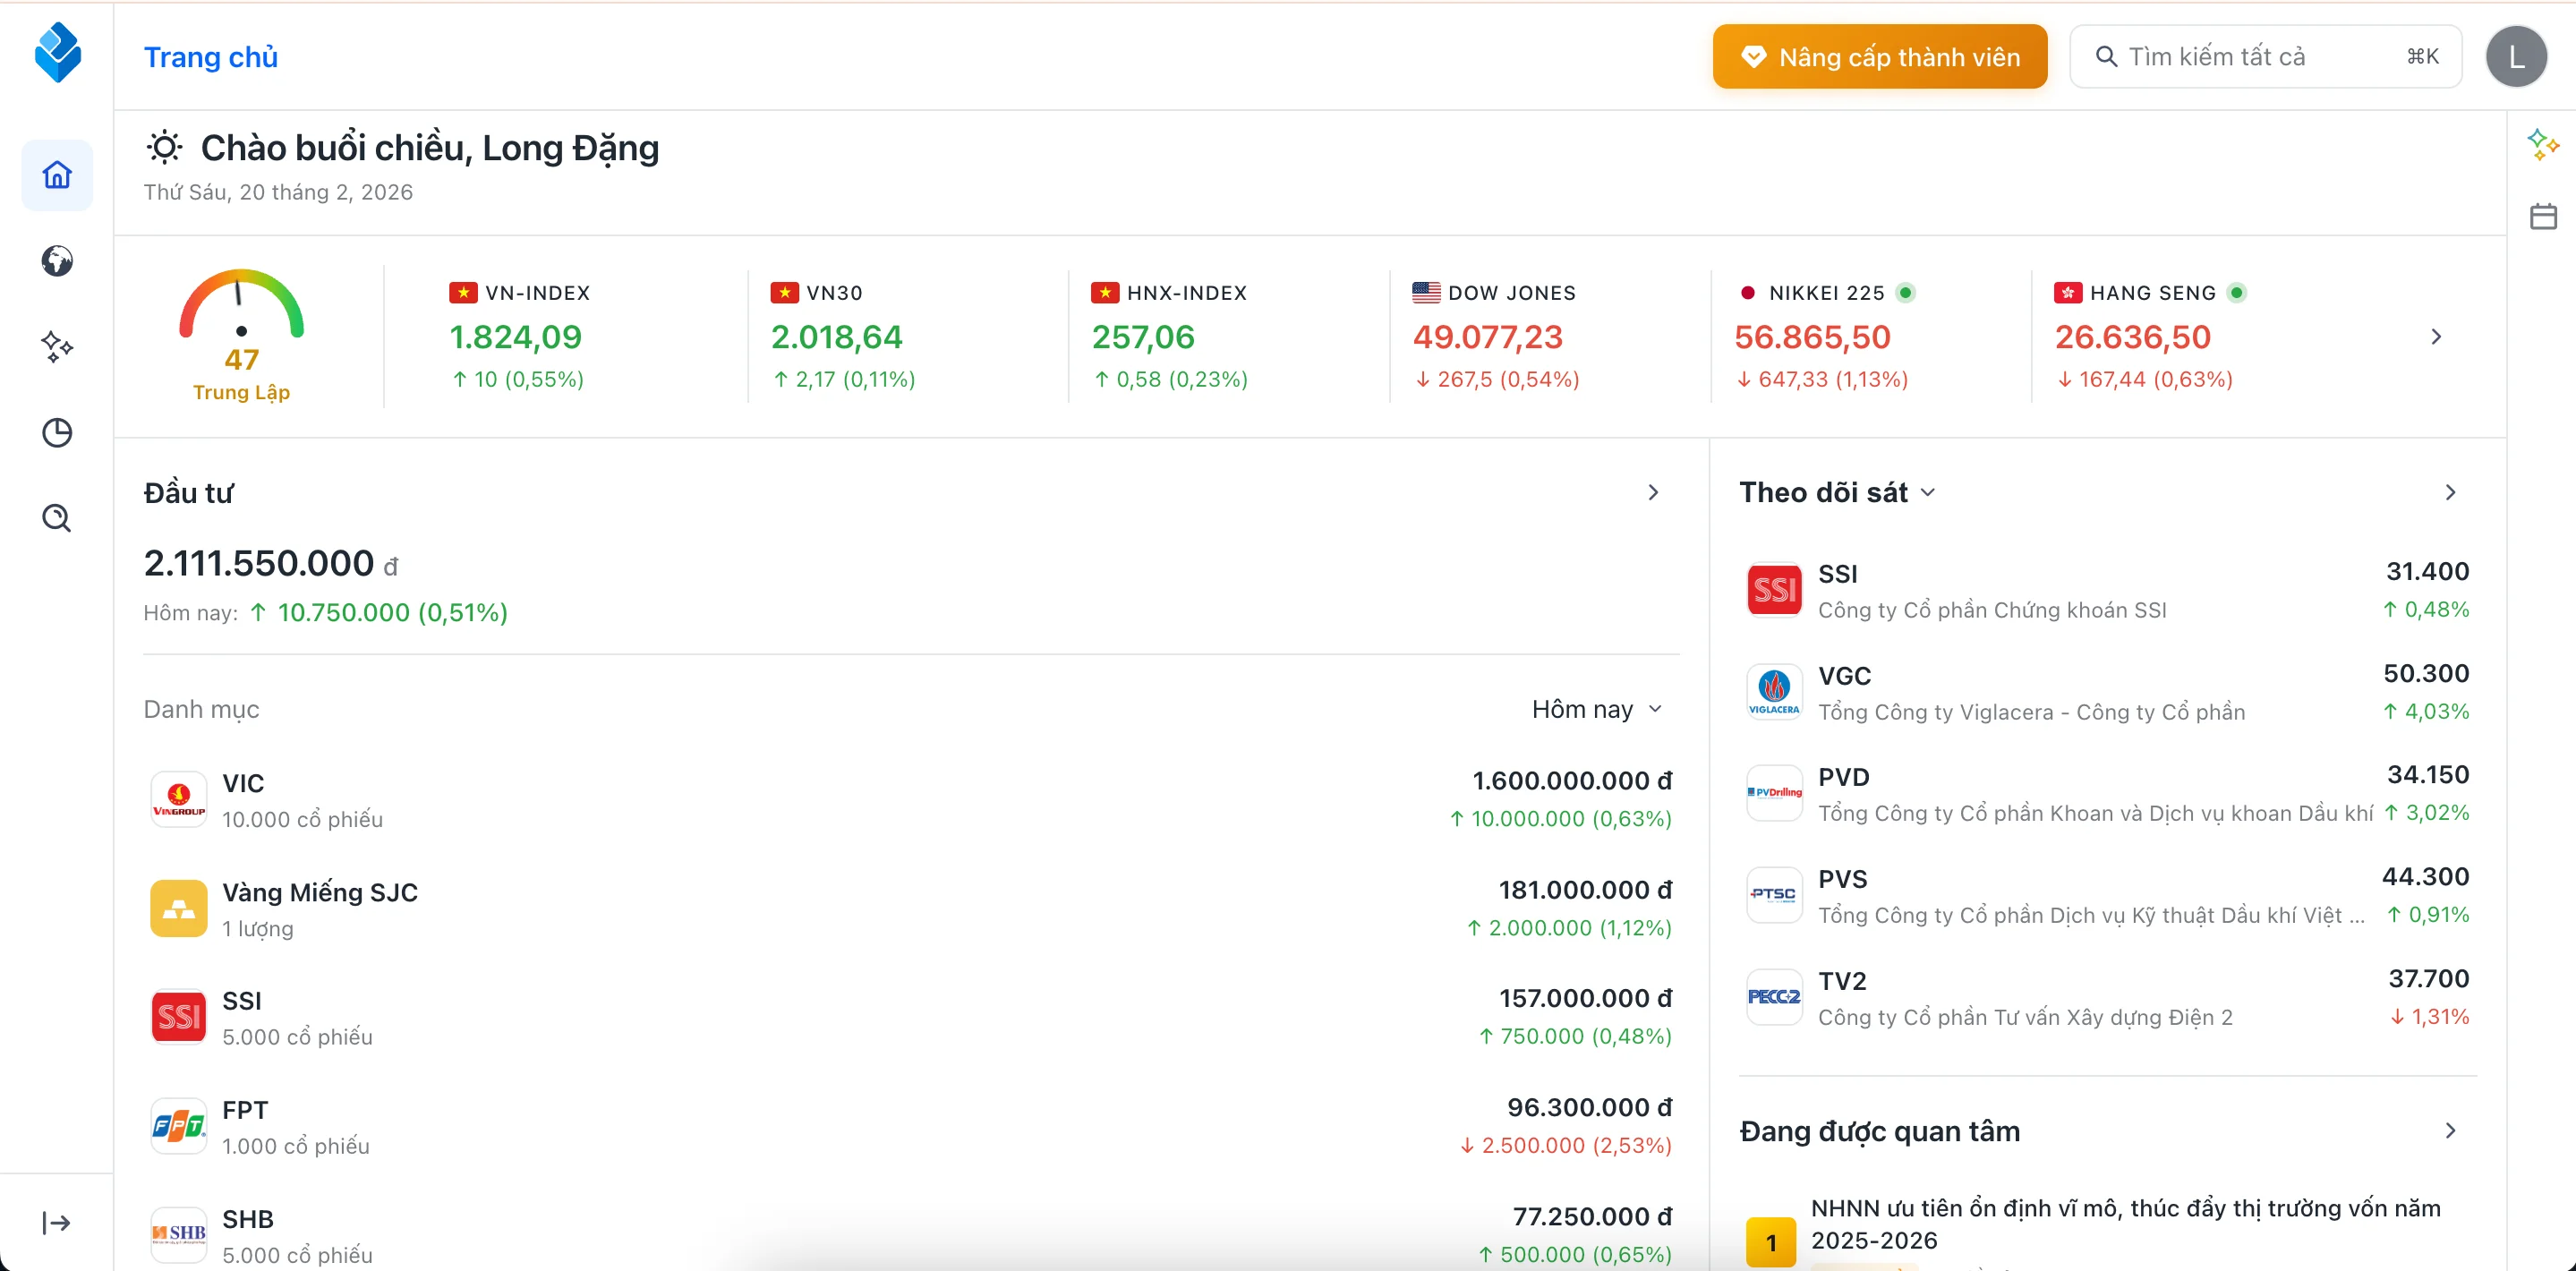Click the sign-out arrow at sidebar bottom
Viewport: 2576px width, 1271px height.
(x=56, y=1222)
